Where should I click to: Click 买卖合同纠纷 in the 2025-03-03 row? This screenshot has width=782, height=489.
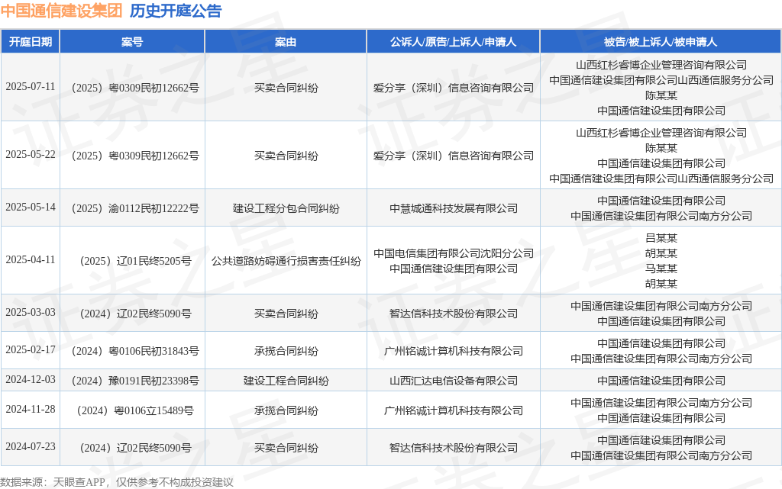[286, 314]
